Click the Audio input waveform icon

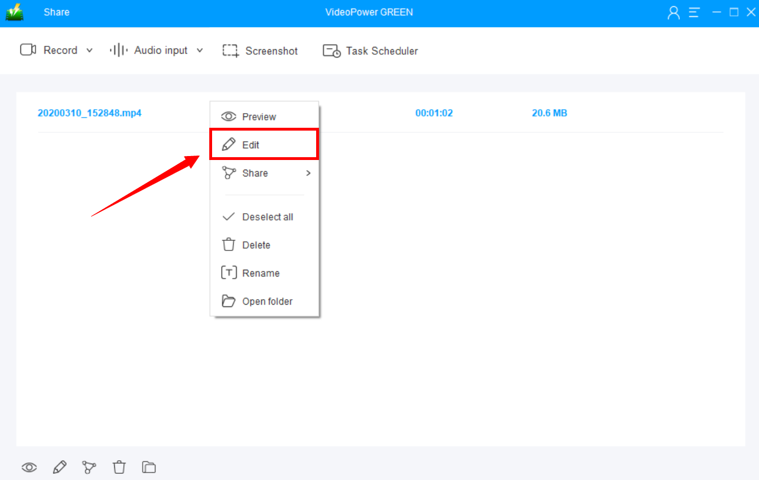tap(117, 50)
